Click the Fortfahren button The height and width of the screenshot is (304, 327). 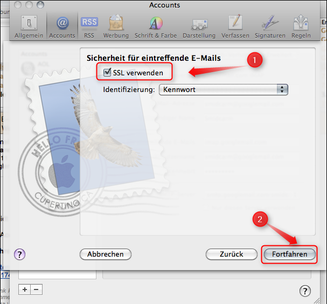click(290, 254)
